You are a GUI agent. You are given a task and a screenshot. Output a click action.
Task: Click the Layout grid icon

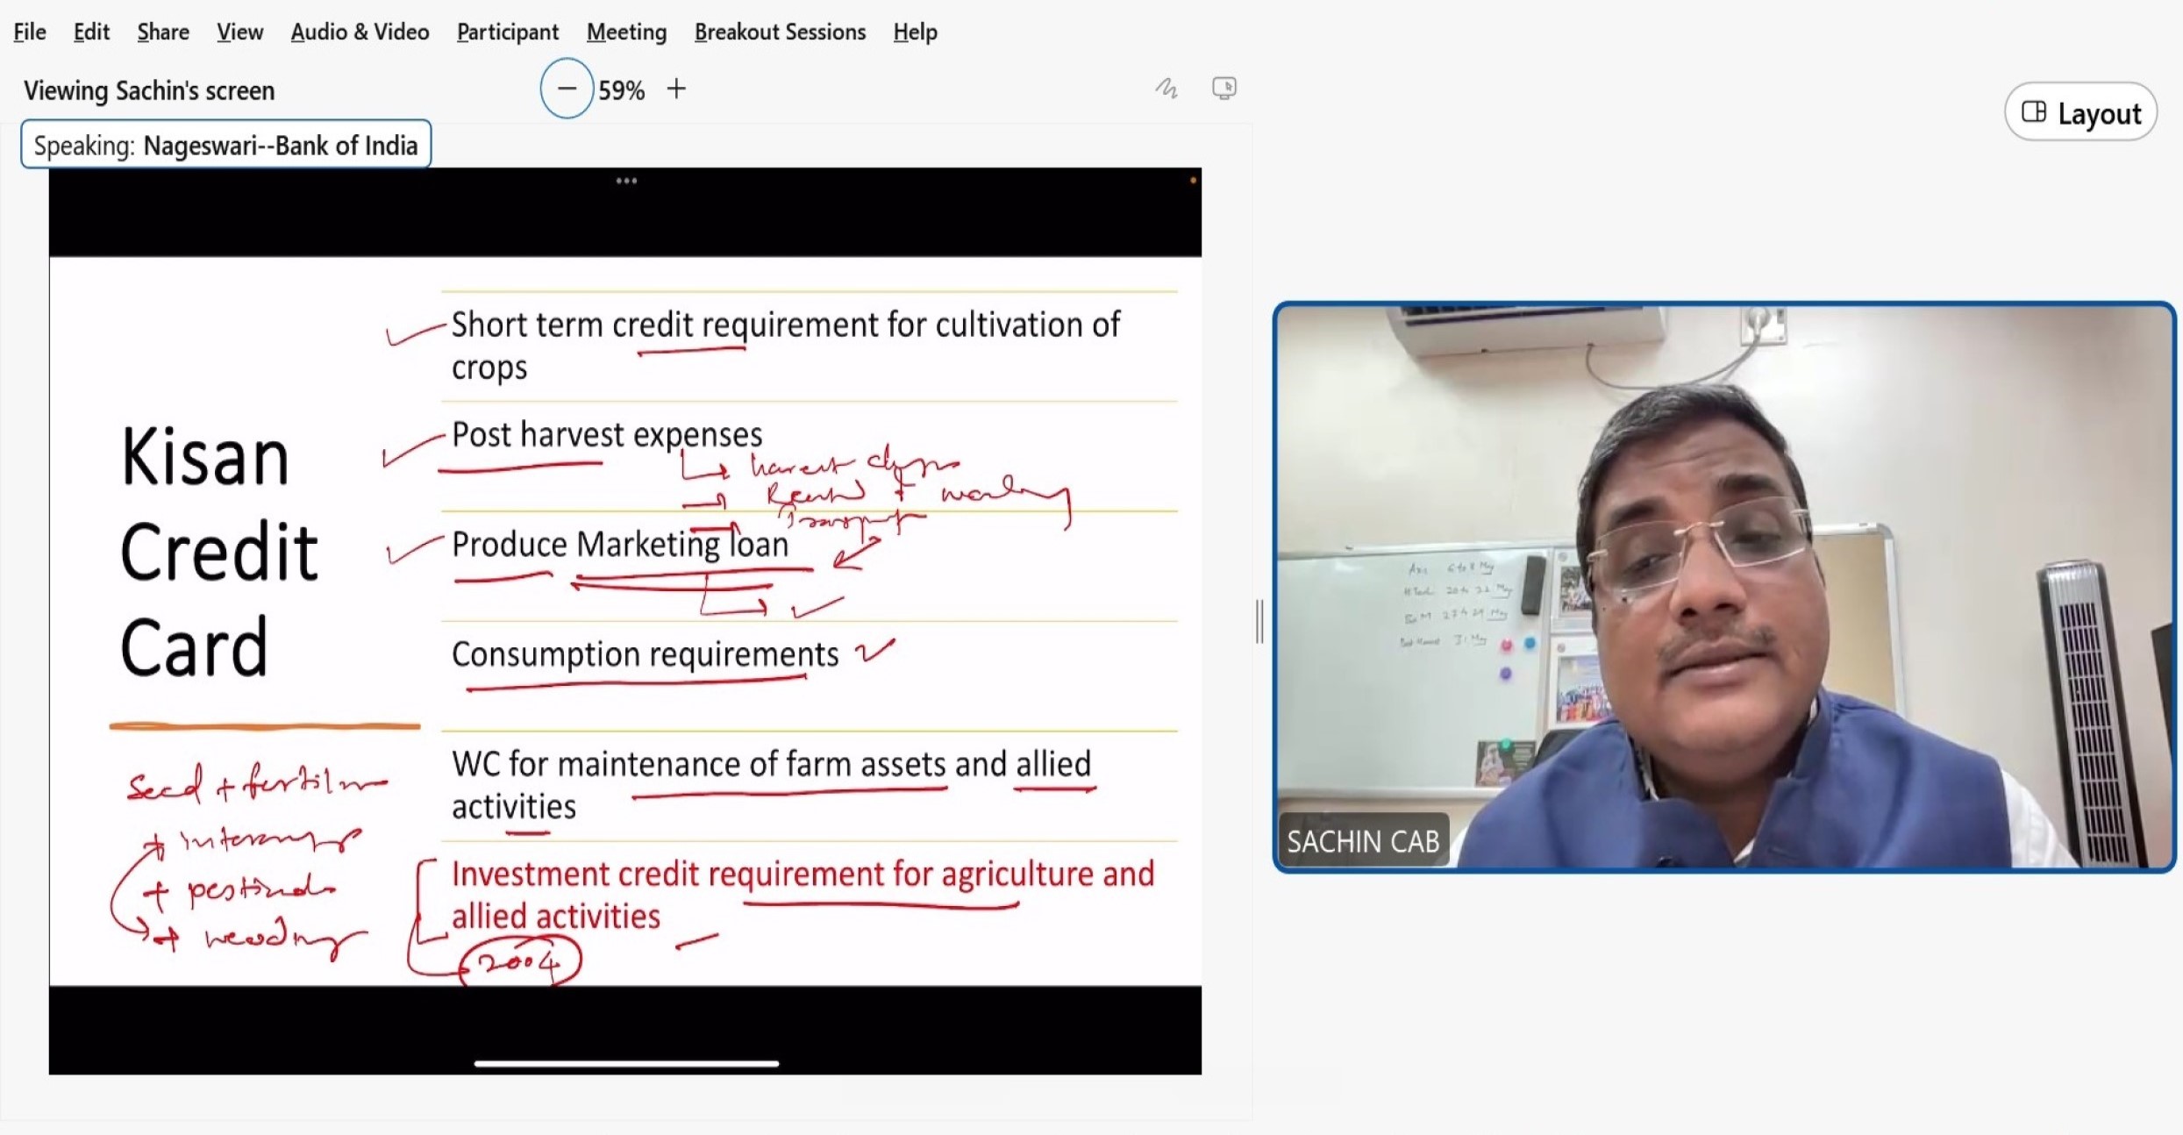coord(2033,112)
